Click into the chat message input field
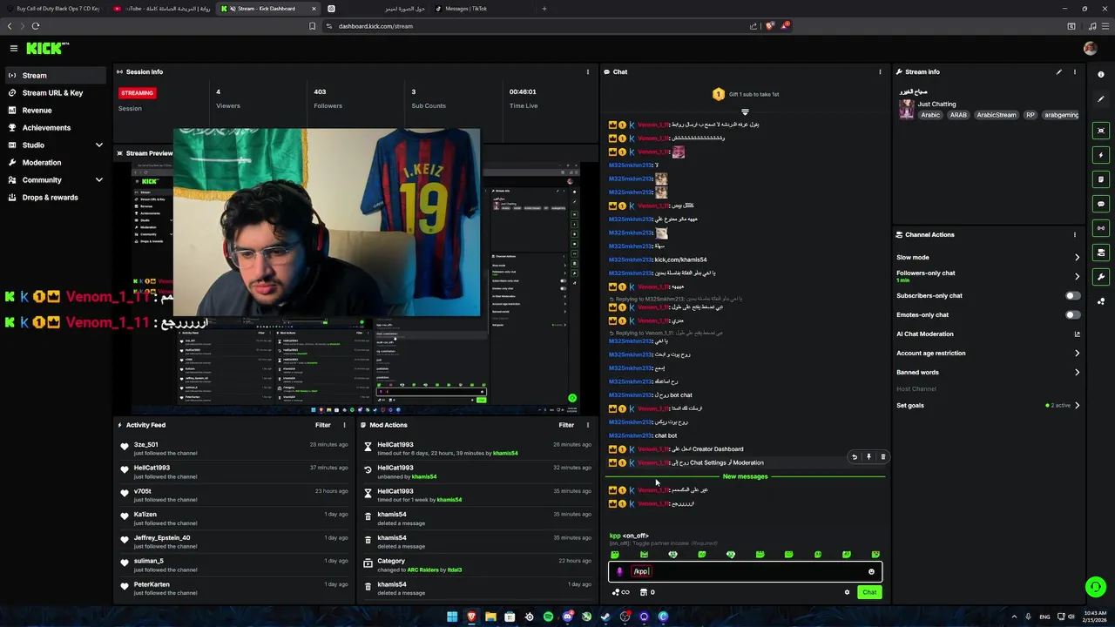The width and height of the screenshot is (1115, 627). (x=745, y=572)
